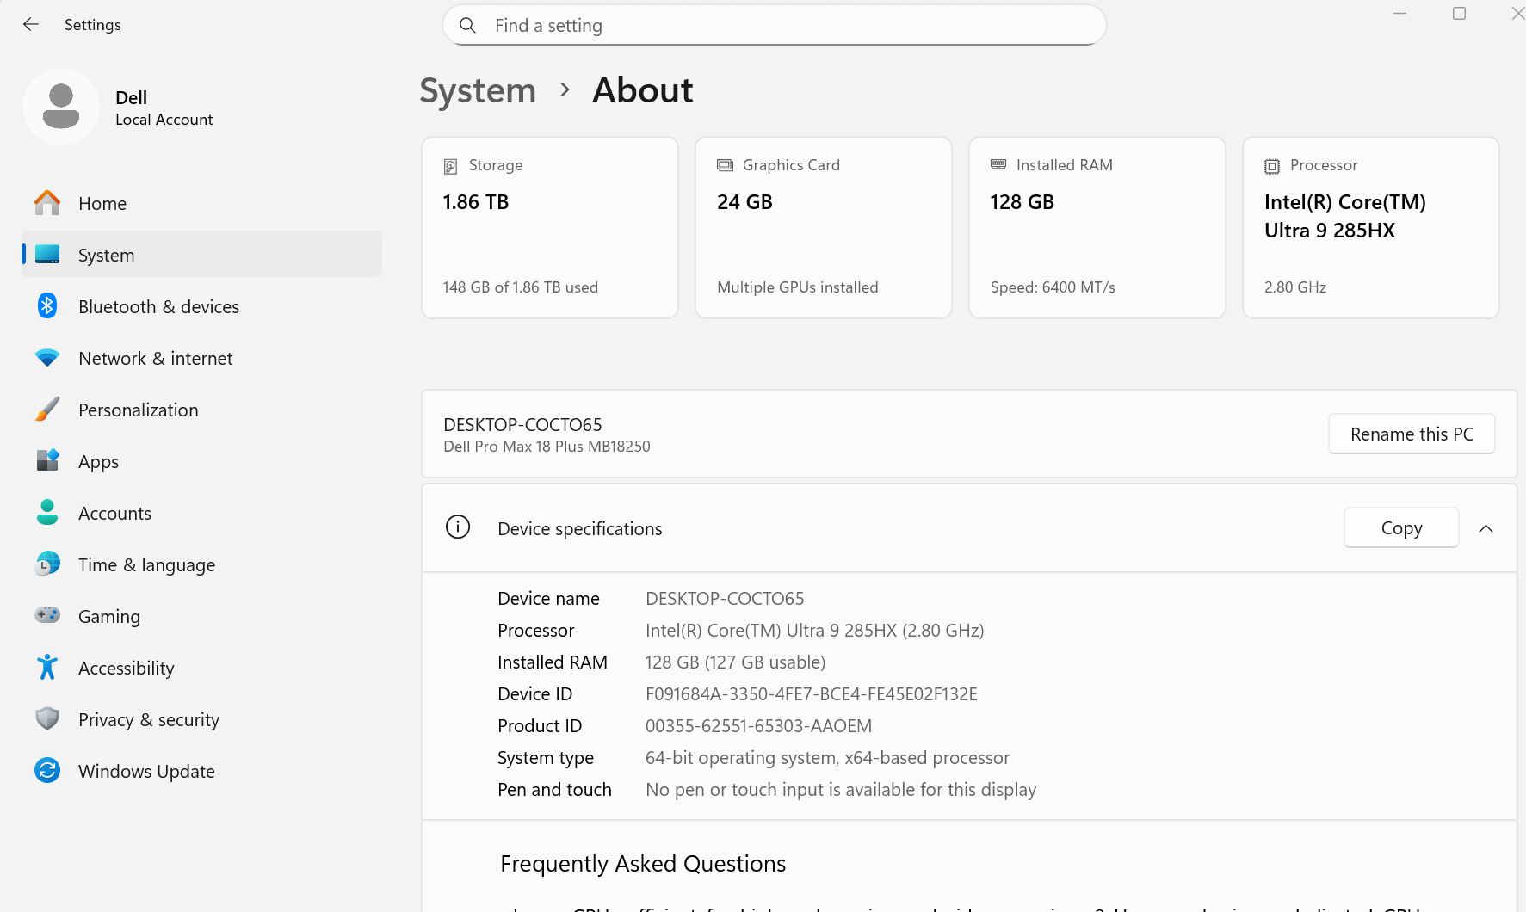Copy the device specifications
This screenshot has width=1526, height=912.
(1401, 528)
